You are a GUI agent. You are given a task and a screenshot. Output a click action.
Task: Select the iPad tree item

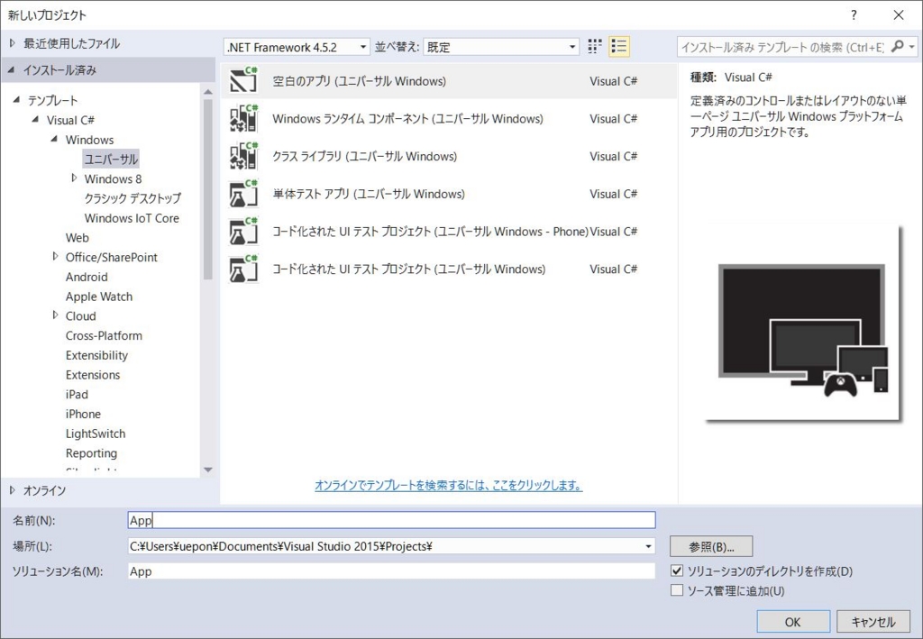coord(77,394)
